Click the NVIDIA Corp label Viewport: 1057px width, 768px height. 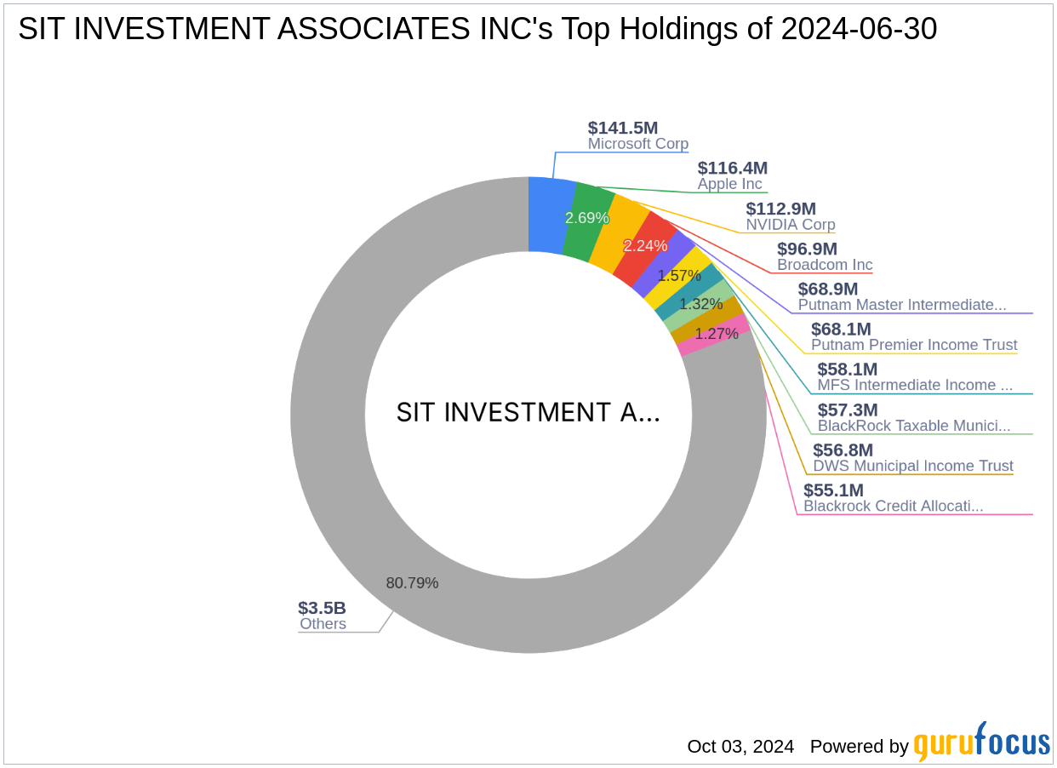coord(791,225)
